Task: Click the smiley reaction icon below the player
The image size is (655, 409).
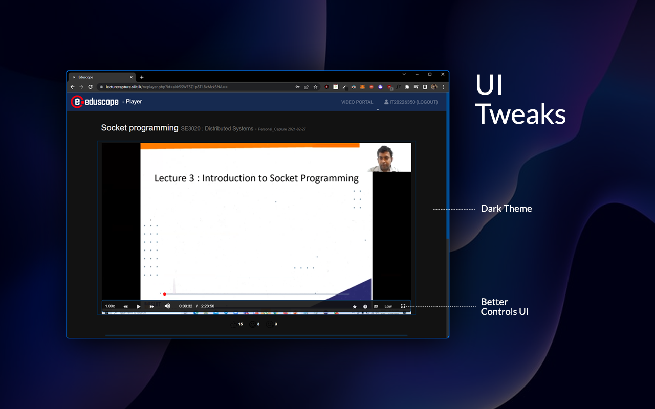Action: (x=252, y=324)
